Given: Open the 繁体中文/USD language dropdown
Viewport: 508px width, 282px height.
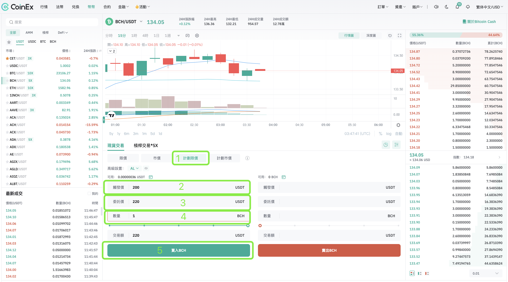Looking at the screenshot, I should click(x=490, y=7).
